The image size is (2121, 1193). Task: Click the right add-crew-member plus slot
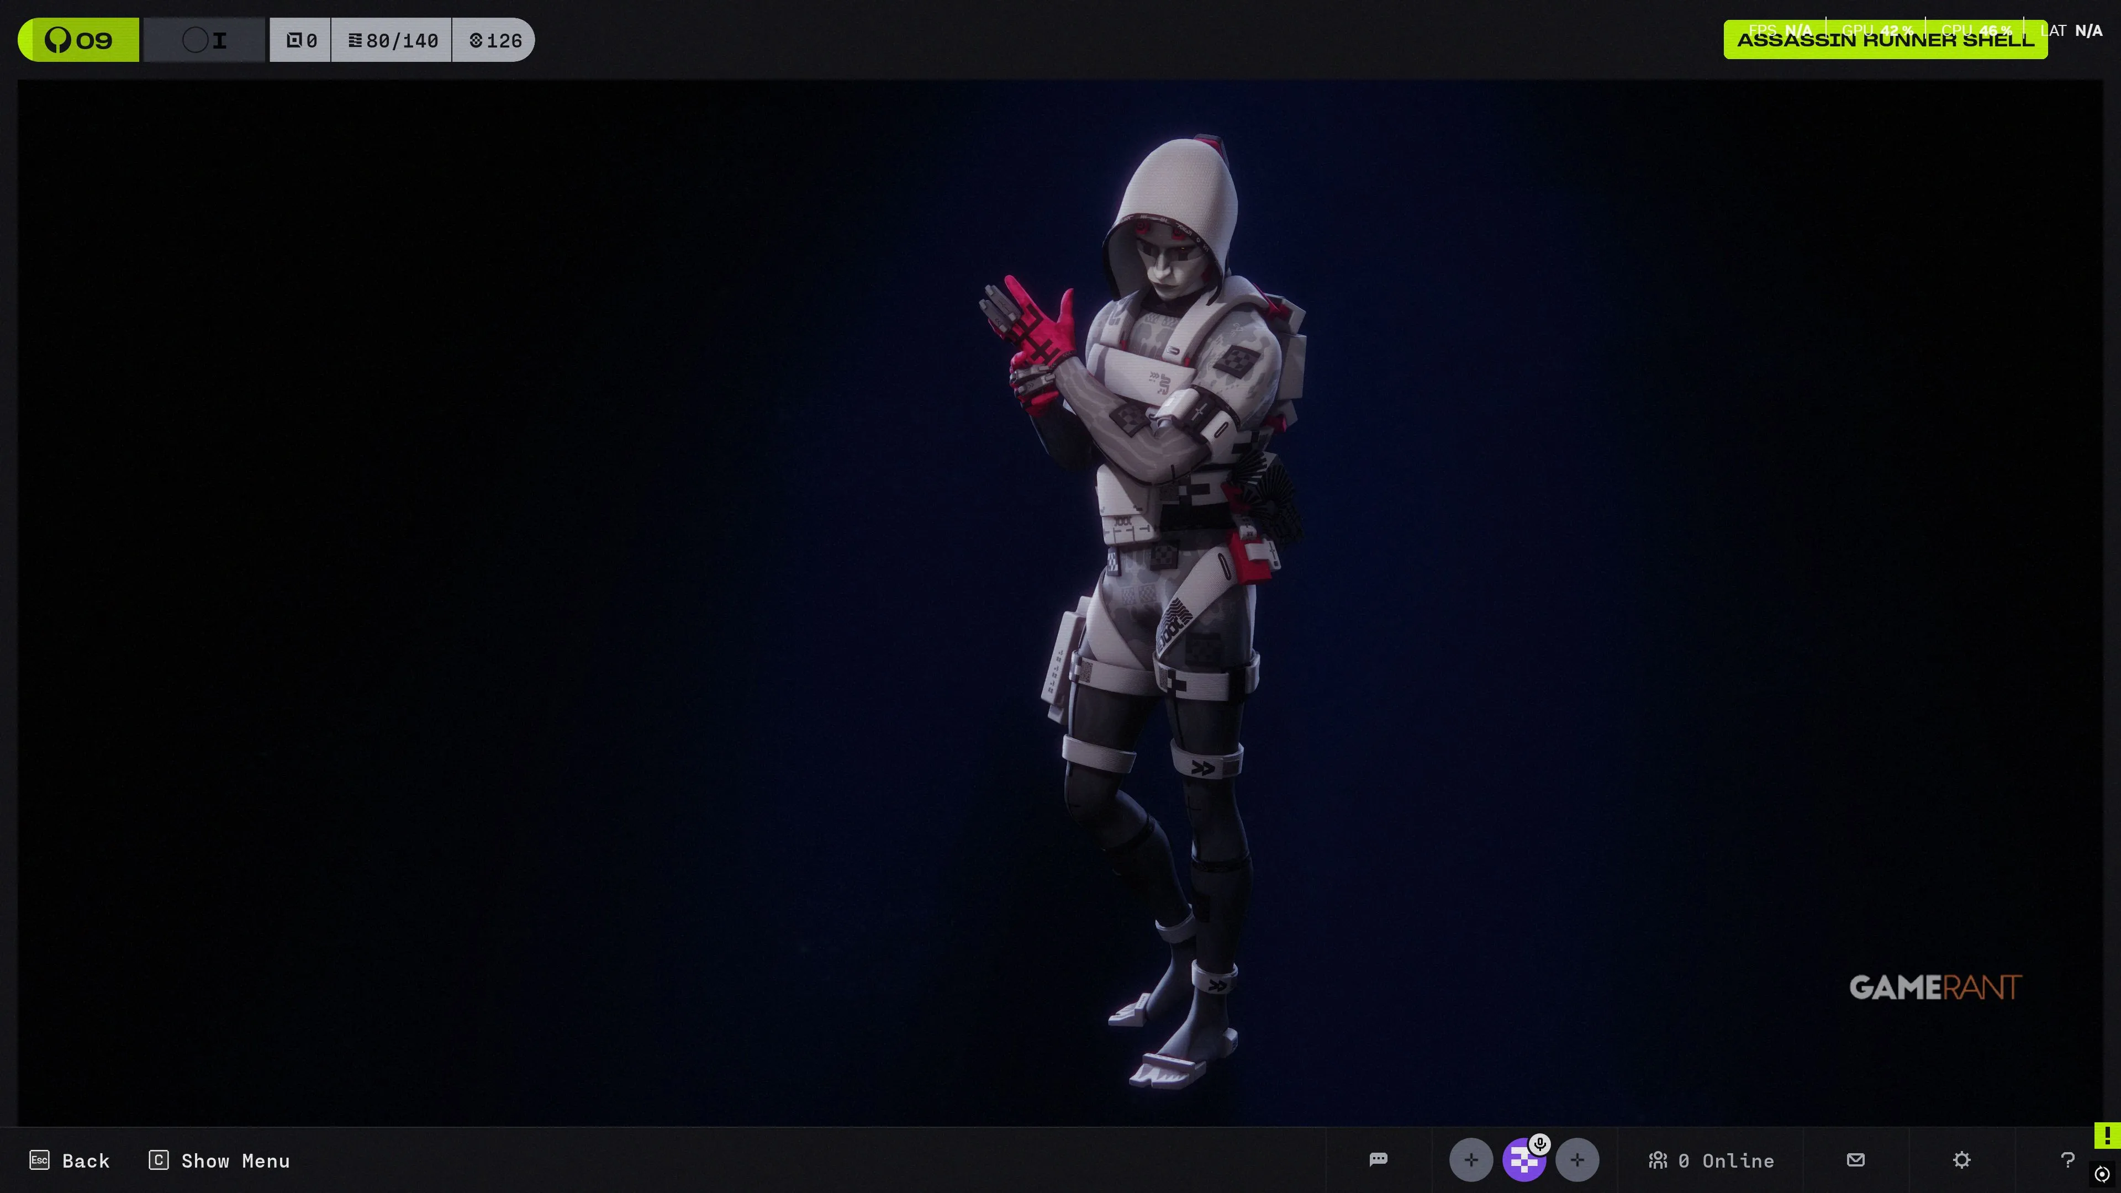pyautogui.click(x=1577, y=1160)
